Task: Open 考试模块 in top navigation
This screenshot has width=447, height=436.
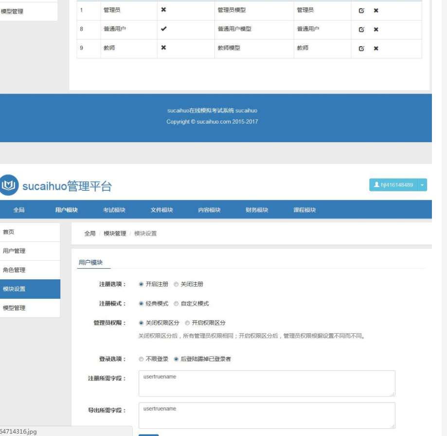Action: click(114, 210)
